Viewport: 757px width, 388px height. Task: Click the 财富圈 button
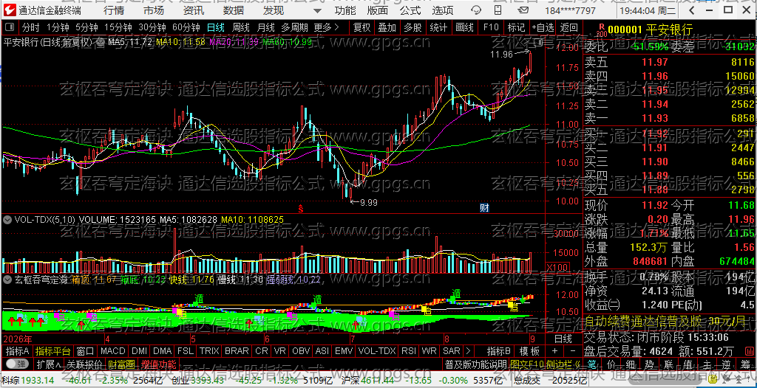tap(121, 364)
